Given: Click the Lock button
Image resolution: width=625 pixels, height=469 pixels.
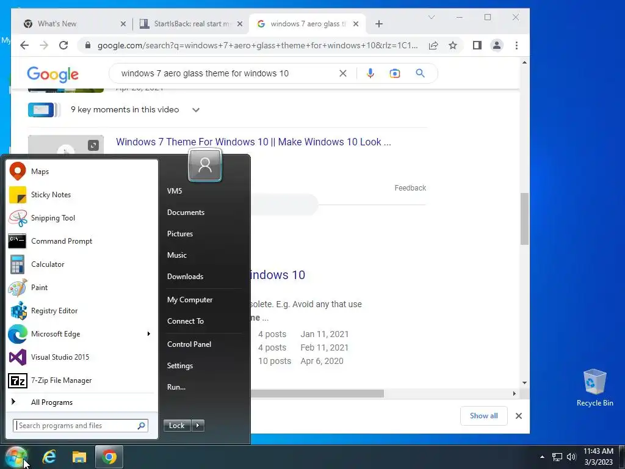Looking at the screenshot, I should pyautogui.click(x=177, y=426).
